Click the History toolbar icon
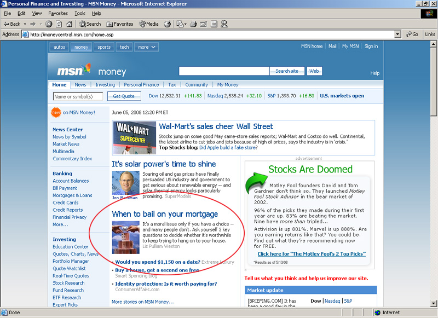Viewport: 438px width, 318px height. 168,24
